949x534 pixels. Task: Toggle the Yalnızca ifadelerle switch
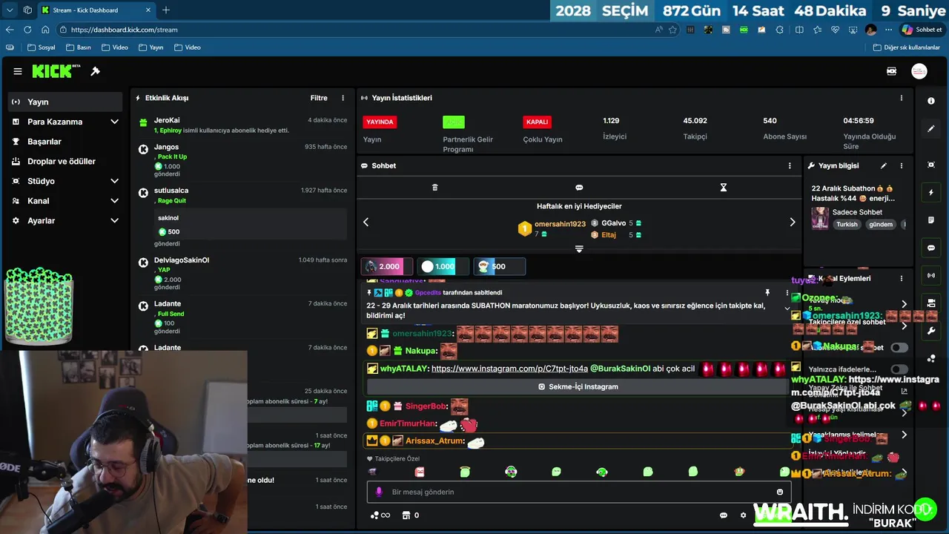899,369
